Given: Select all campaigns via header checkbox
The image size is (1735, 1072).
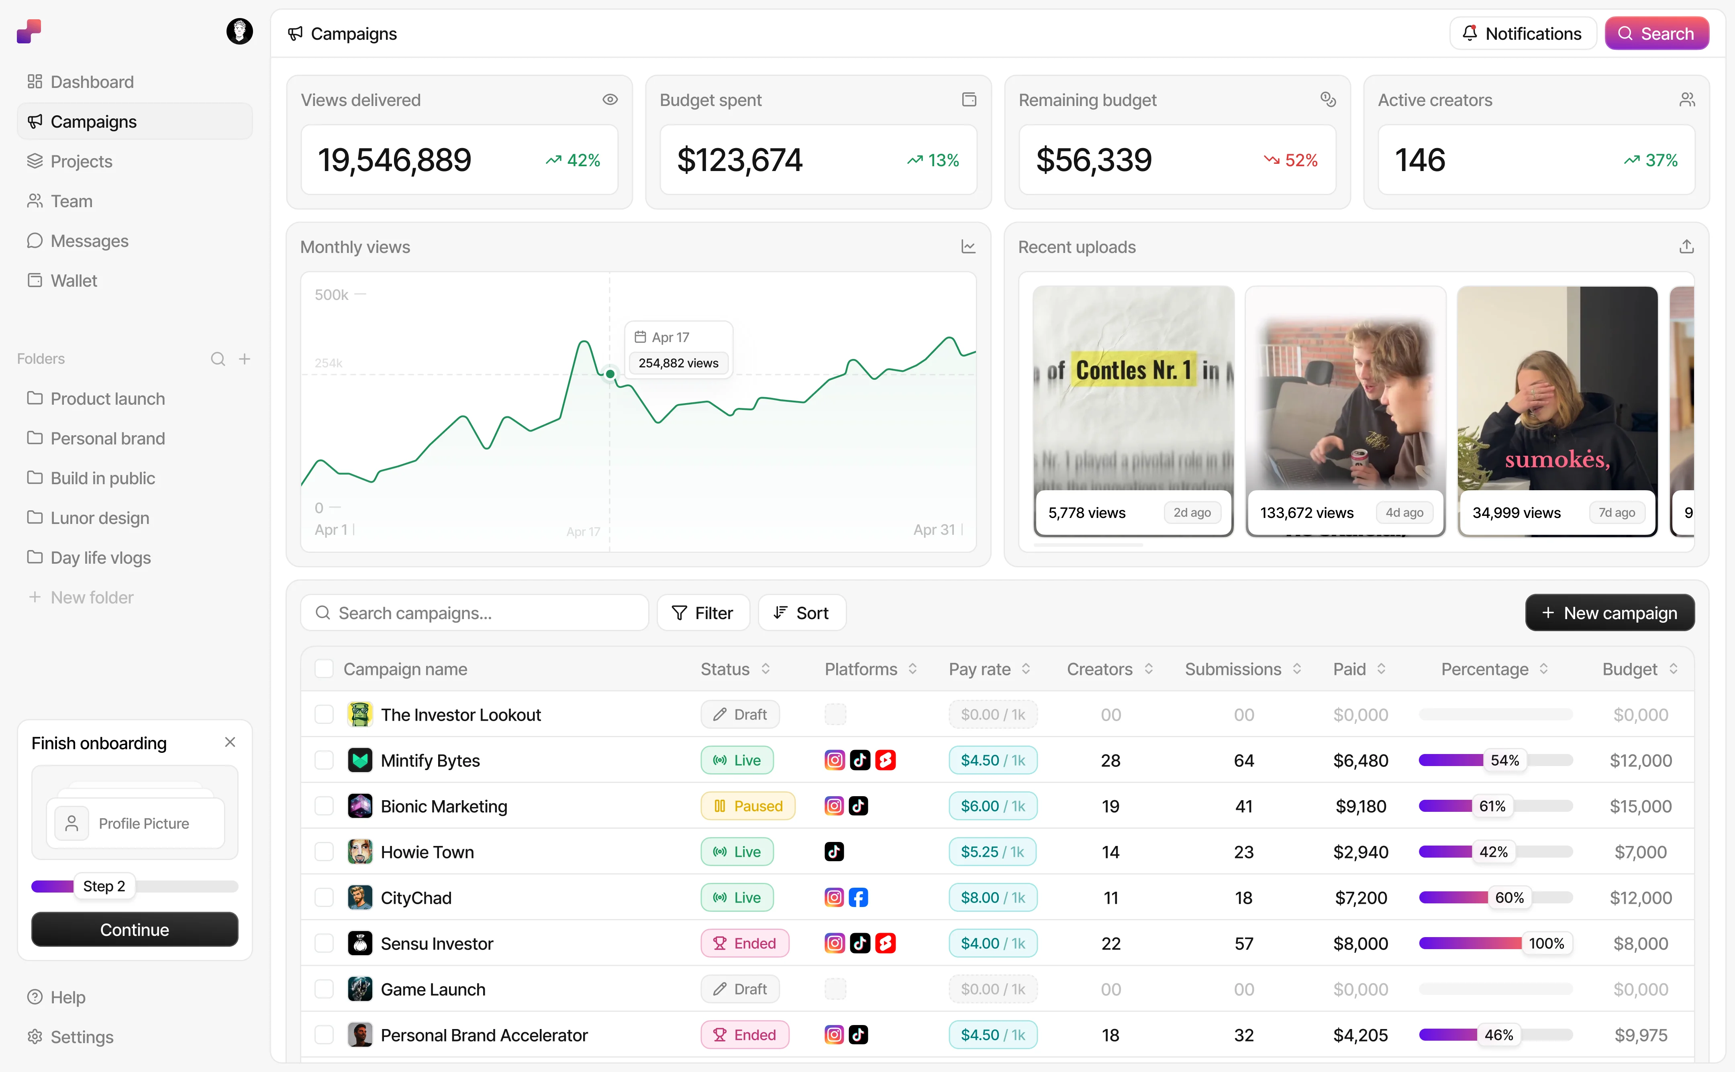Looking at the screenshot, I should click(324, 668).
